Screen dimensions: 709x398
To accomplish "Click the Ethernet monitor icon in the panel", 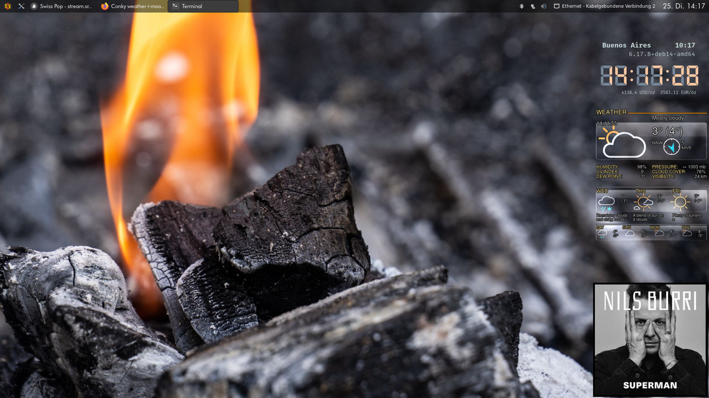I will point(557,6).
